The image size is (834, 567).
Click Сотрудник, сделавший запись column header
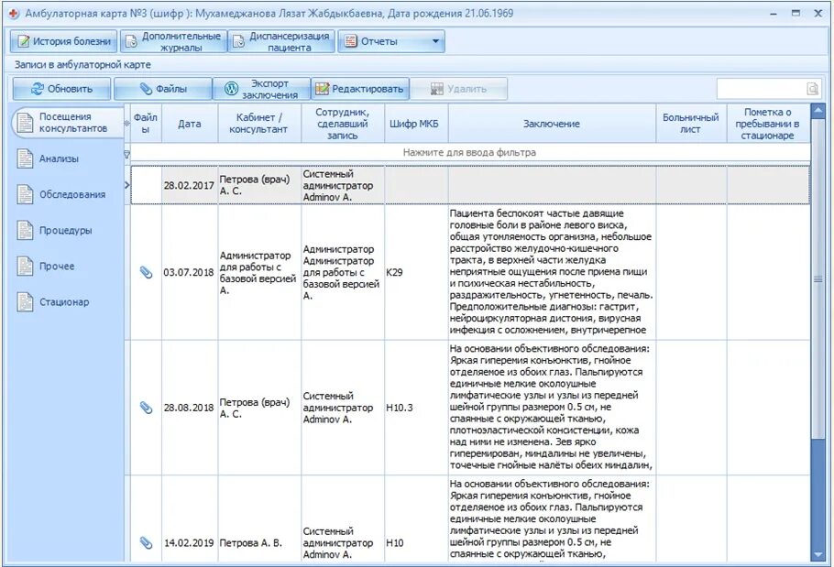click(x=343, y=124)
